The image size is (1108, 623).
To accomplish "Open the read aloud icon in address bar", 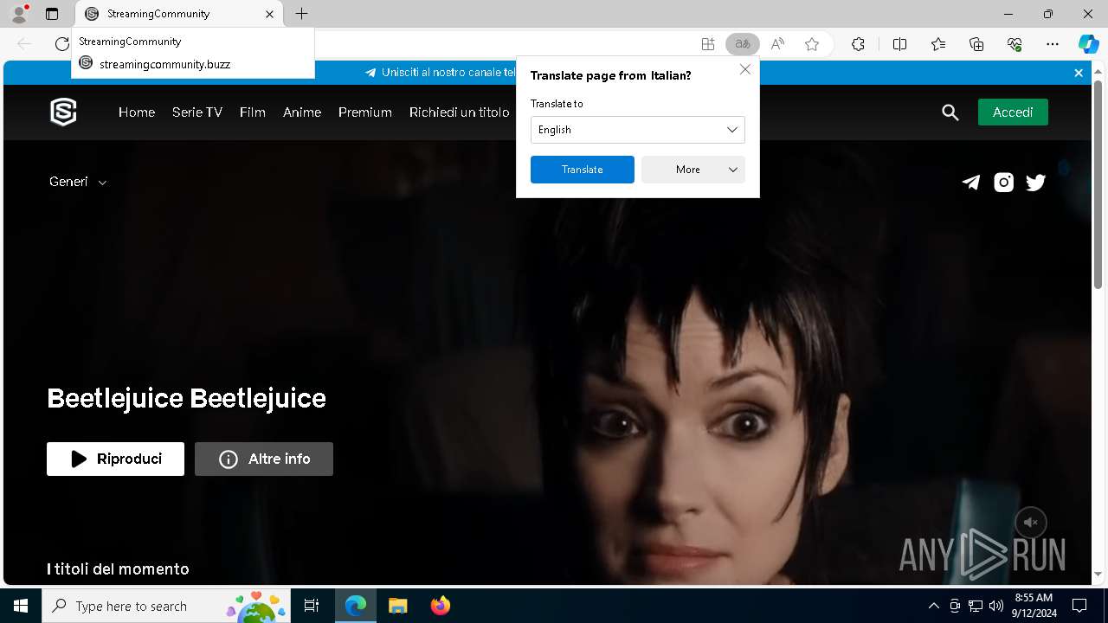I will pos(777,44).
